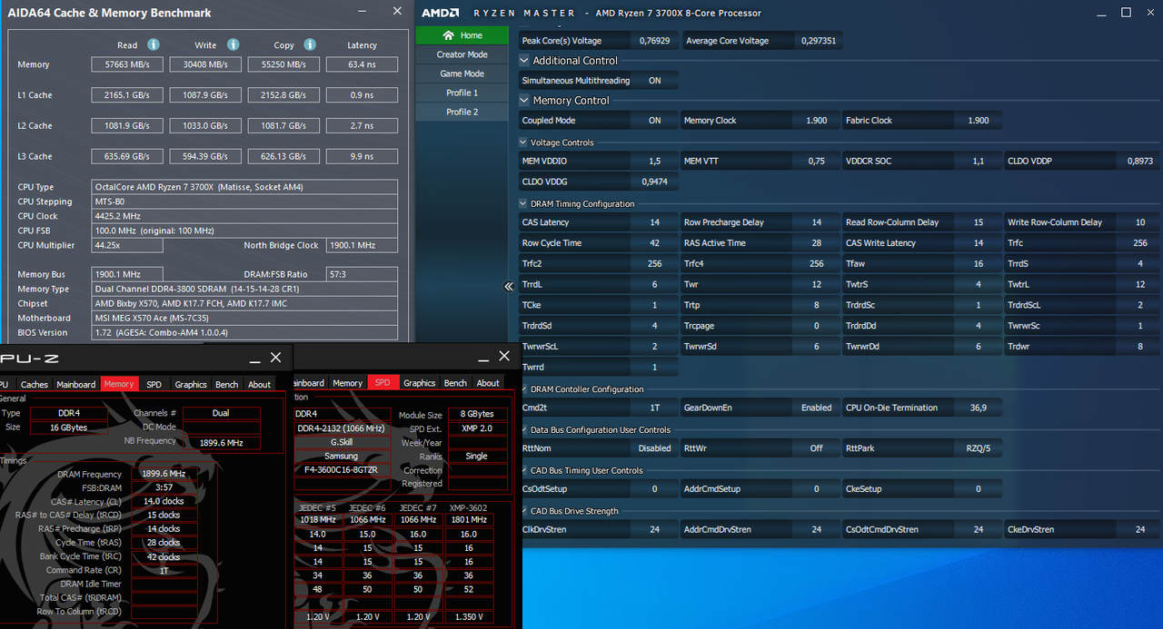Viewport: 1163px width, 629px height.
Task: Select the SPD tab in right CPU-Z window
Action: [x=383, y=383]
